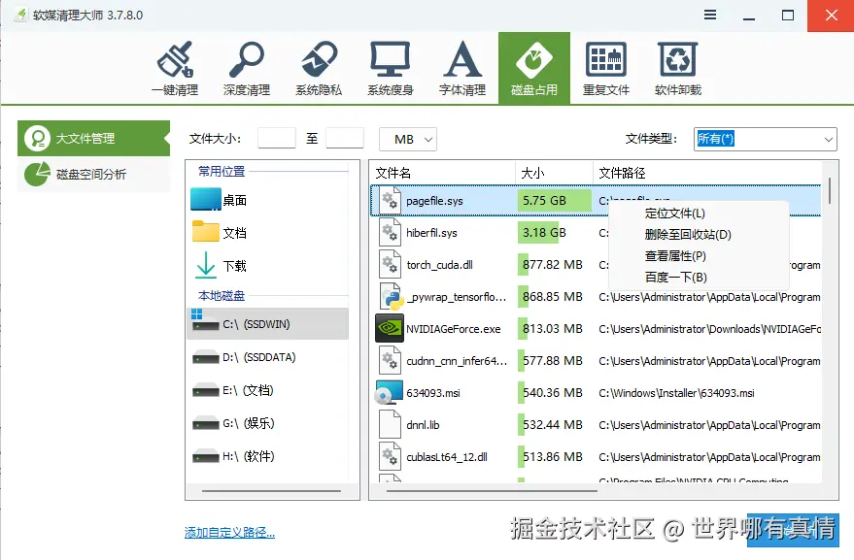Select drive C:\ (SSDWIN)
The image size is (854, 560).
(267, 324)
